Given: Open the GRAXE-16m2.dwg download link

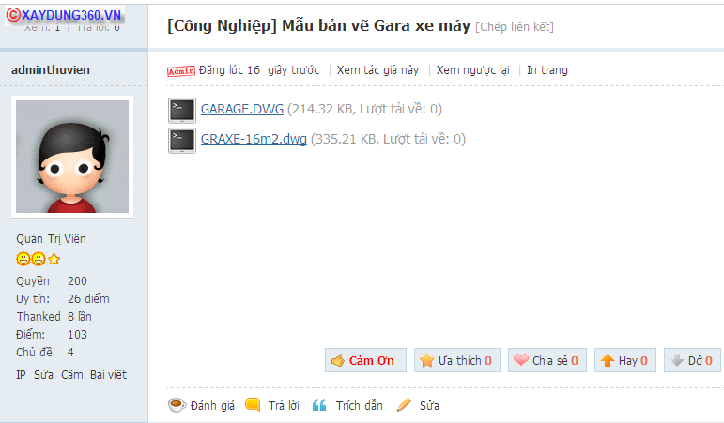Looking at the screenshot, I should click(254, 139).
